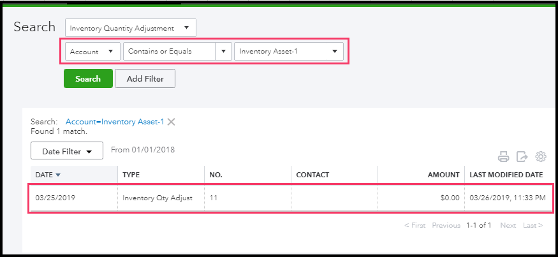Jump to the Last results page
The height and width of the screenshot is (257, 558).
tap(532, 225)
